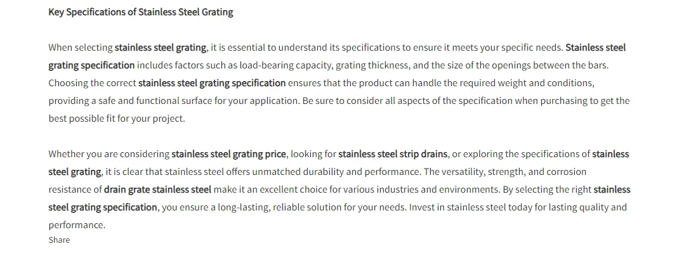Follow the "stainless steel strip drains" link
Viewport: 684px width, 258px height.
click(x=393, y=154)
